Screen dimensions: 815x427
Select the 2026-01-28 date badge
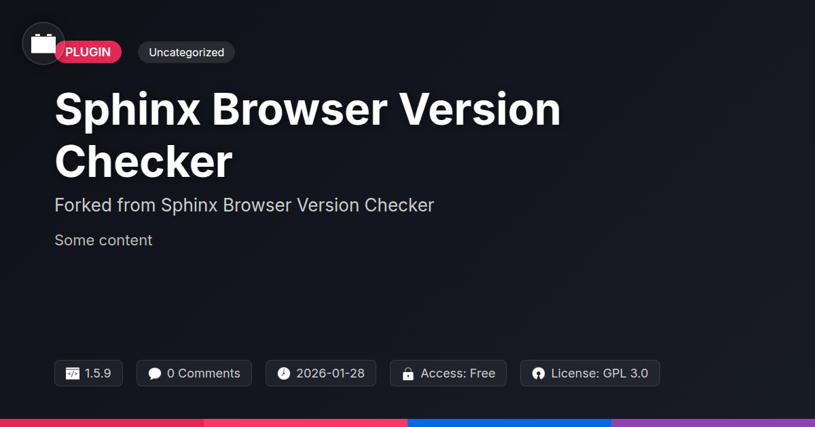pyautogui.click(x=321, y=373)
